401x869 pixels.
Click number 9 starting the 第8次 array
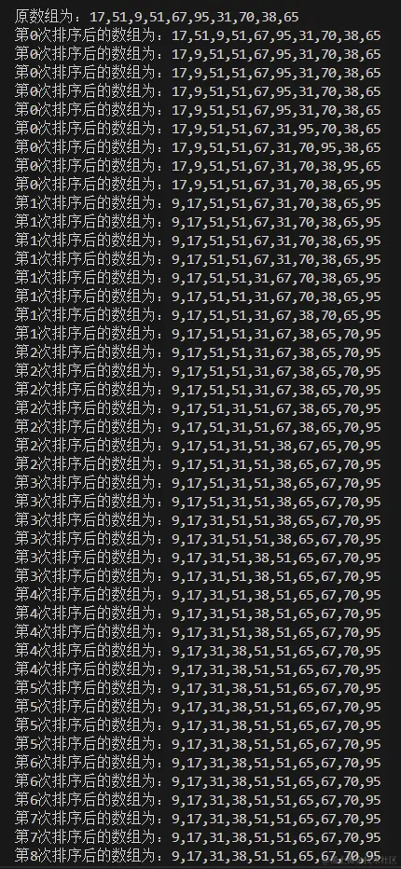click(176, 856)
